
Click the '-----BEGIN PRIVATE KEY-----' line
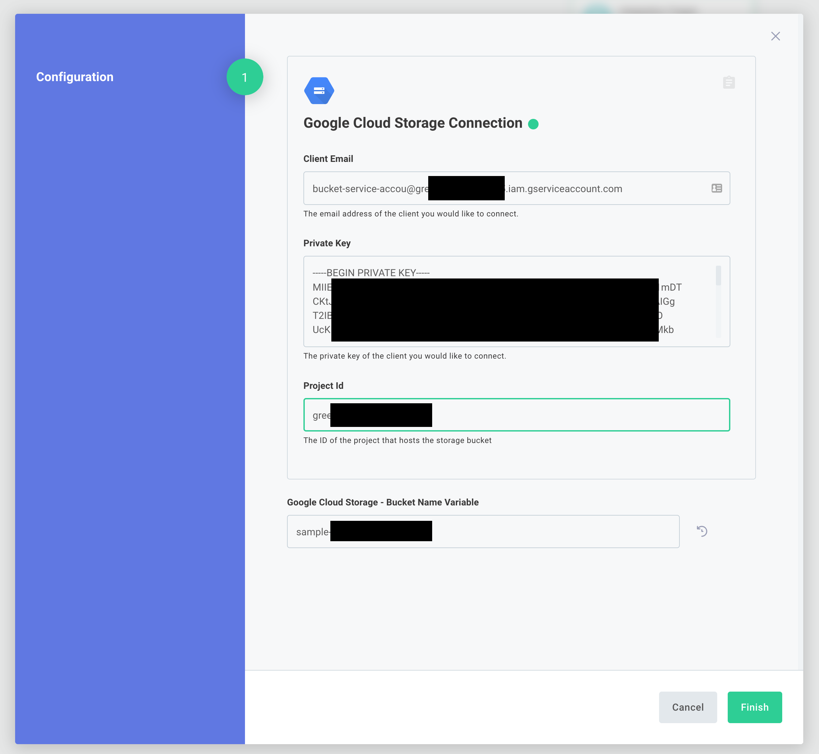click(x=371, y=273)
